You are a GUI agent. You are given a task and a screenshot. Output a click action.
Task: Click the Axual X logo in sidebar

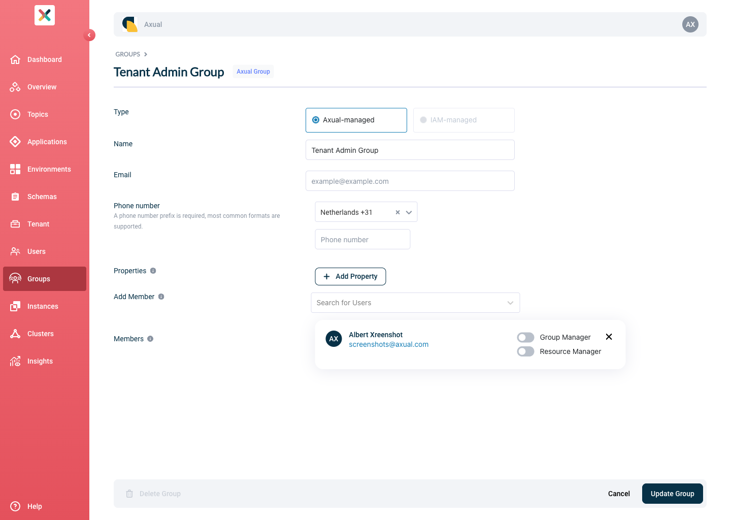(45, 15)
